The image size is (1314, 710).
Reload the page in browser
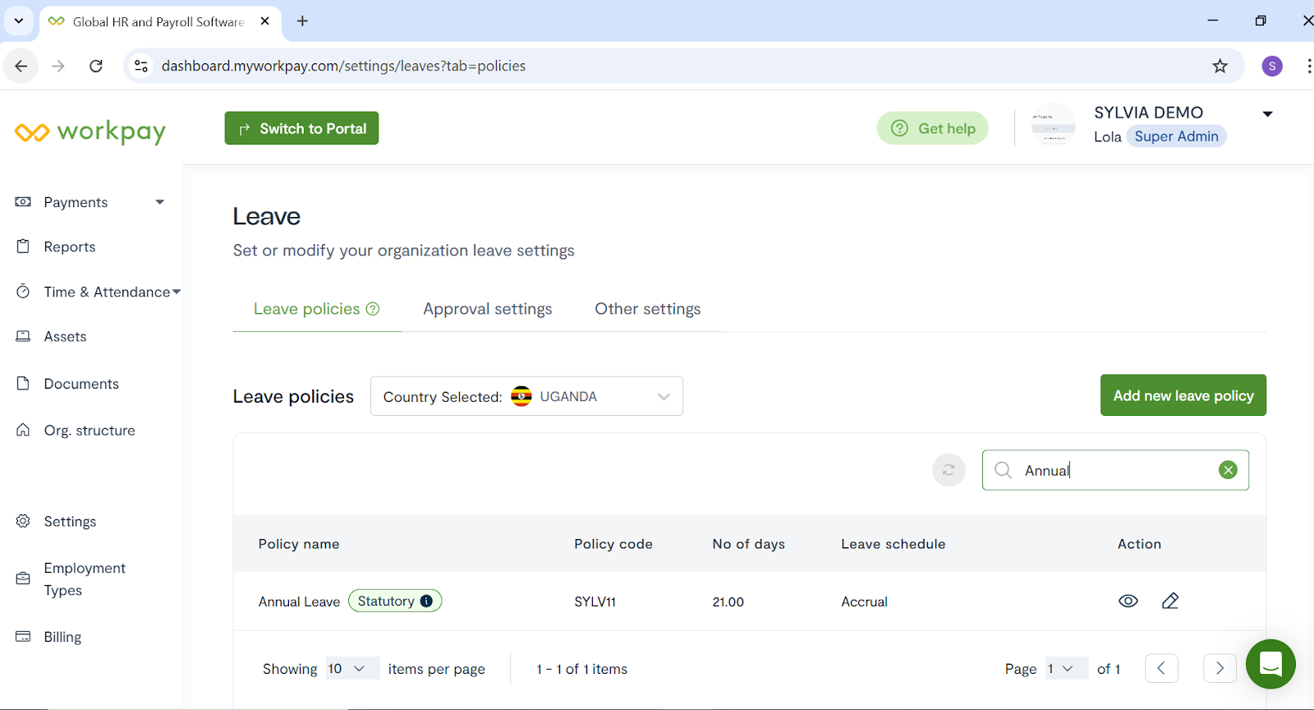coord(96,66)
